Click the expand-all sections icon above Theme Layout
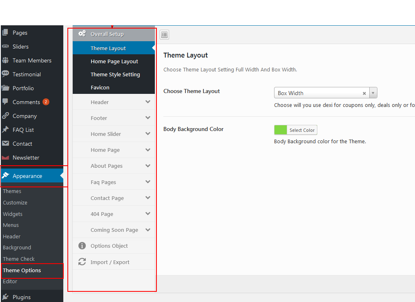 164,35
